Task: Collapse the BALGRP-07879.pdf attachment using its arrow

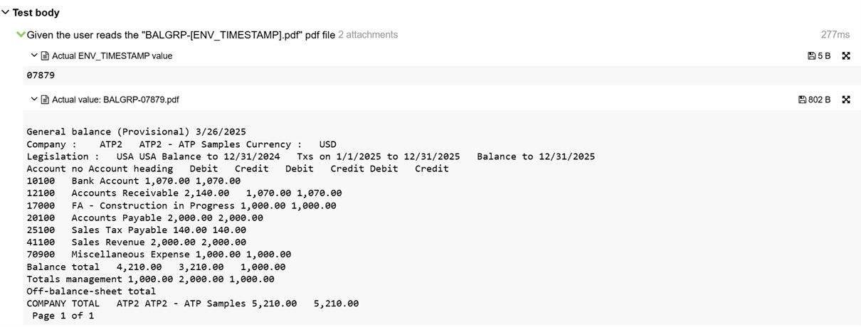Action: click(34, 100)
